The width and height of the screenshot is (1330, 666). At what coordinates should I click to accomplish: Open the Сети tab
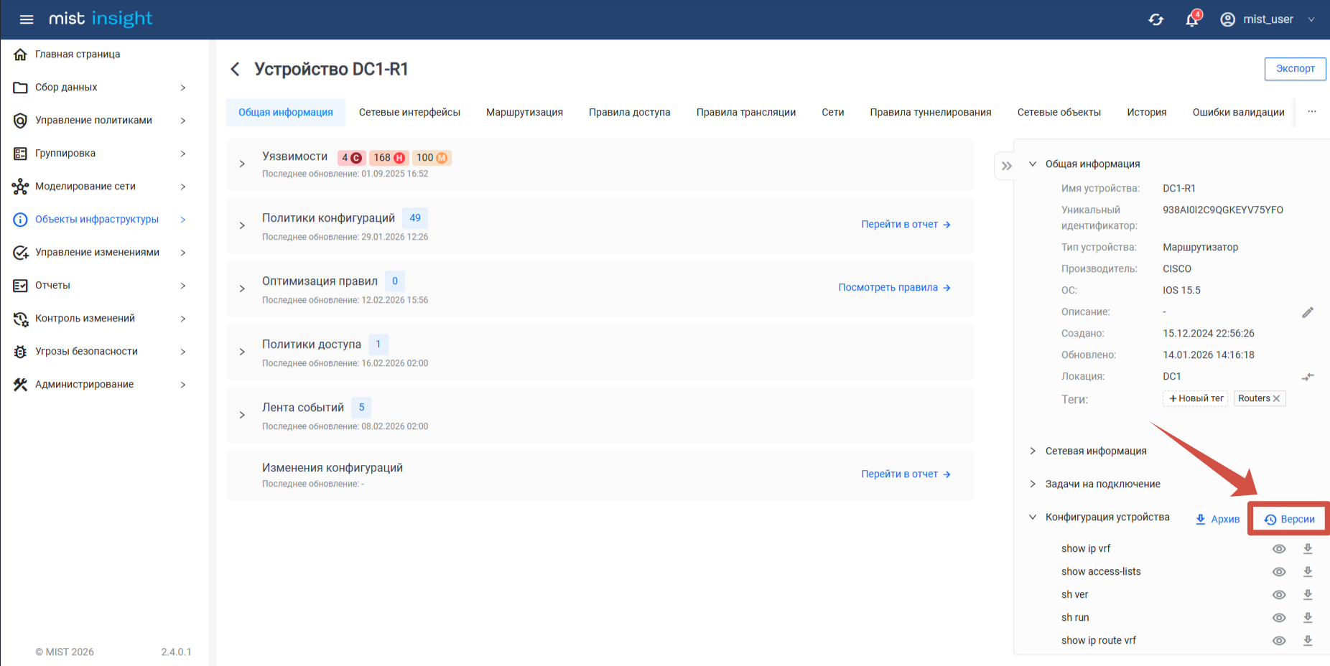tap(833, 113)
